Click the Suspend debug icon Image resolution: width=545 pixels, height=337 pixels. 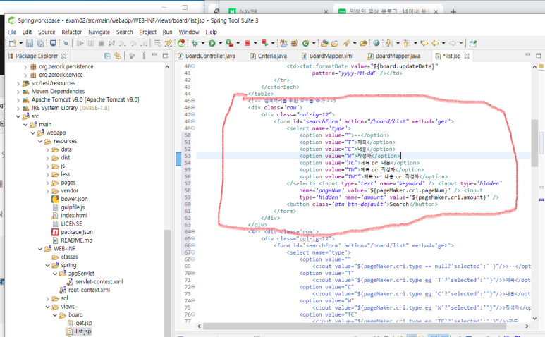pos(91,44)
